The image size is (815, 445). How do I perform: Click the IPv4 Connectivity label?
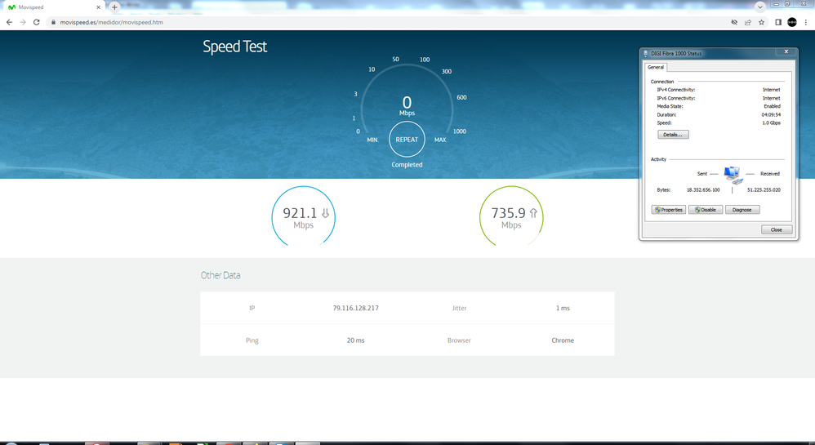pyautogui.click(x=675, y=90)
